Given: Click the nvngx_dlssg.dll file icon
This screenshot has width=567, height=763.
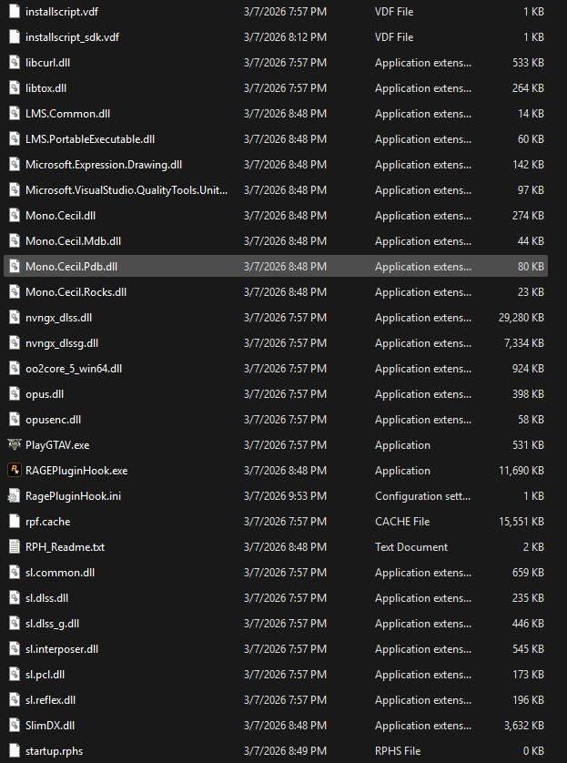Looking at the screenshot, I should coord(15,343).
